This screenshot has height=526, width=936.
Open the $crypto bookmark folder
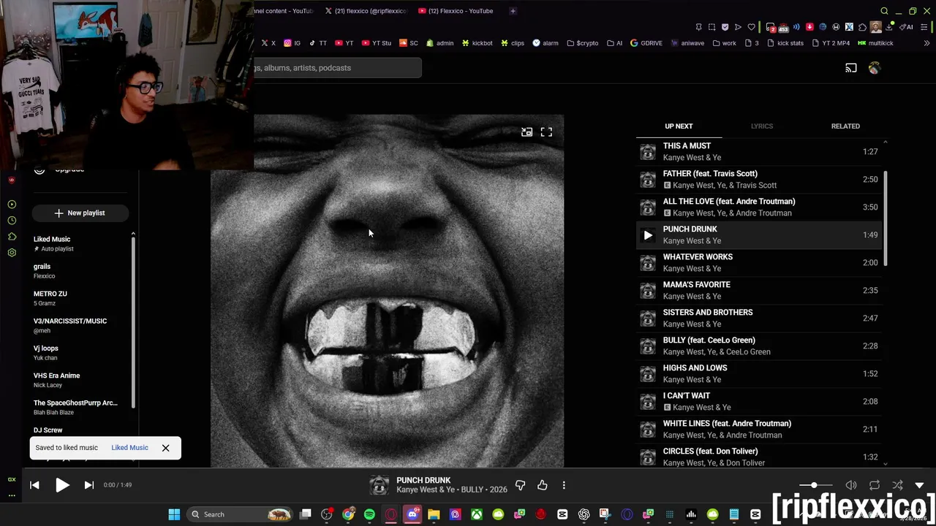(x=582, y=43)
